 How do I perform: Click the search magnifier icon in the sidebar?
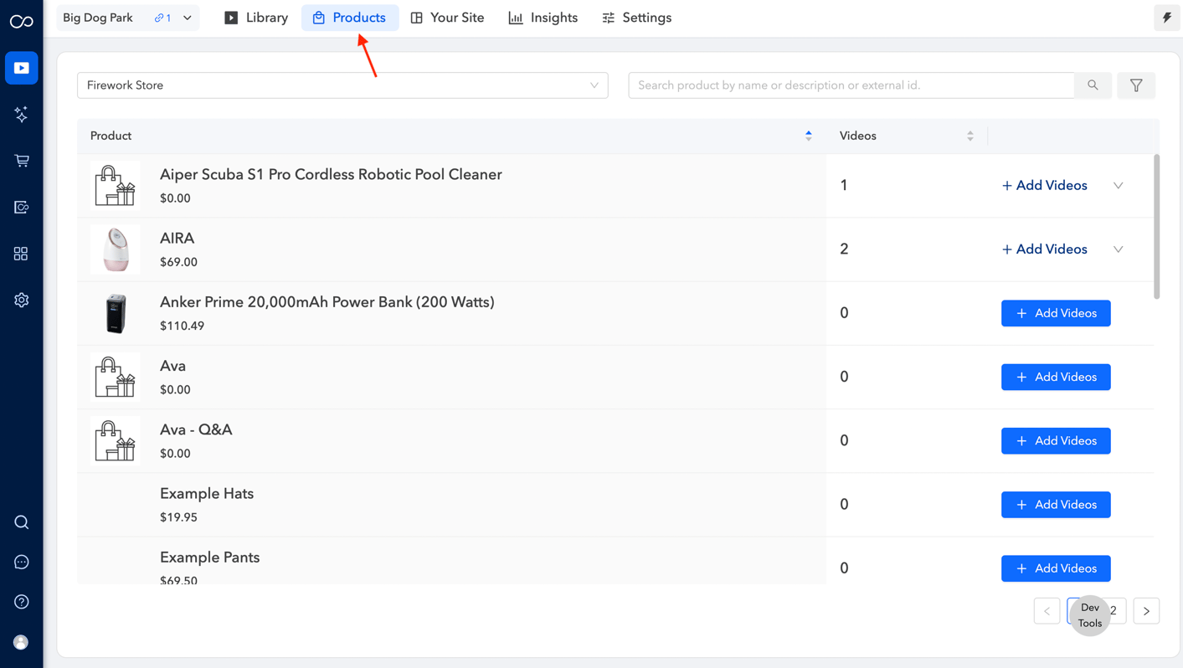tap(21, 522)
